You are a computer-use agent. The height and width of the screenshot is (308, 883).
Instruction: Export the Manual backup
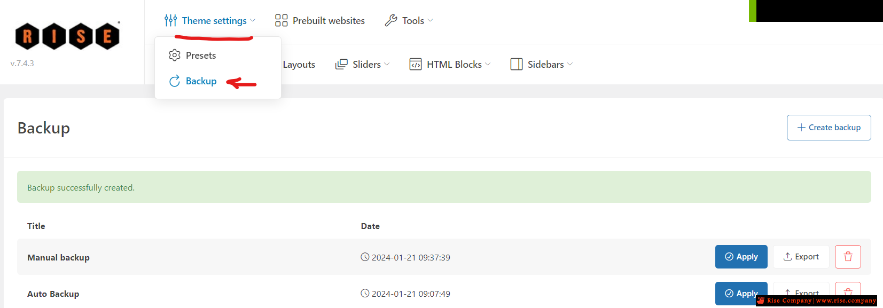click(x=801, y=257)
